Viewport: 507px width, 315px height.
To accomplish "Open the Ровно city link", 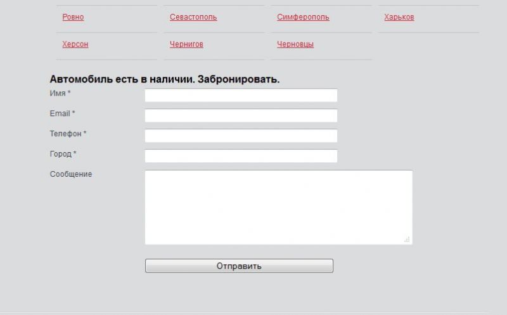I will [x=73, y=17].
